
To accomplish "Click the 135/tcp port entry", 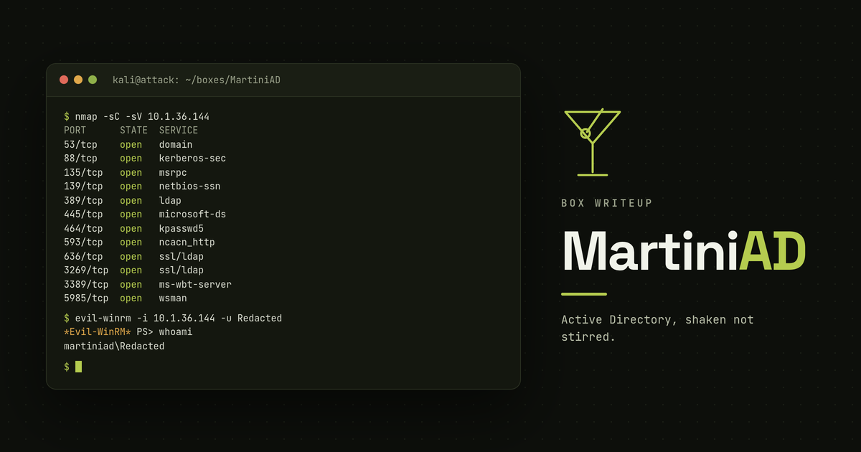I will [x=83, y=172].
